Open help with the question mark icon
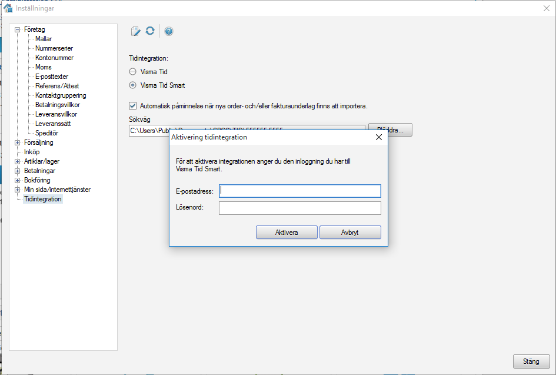 click(x=169, y=31)
